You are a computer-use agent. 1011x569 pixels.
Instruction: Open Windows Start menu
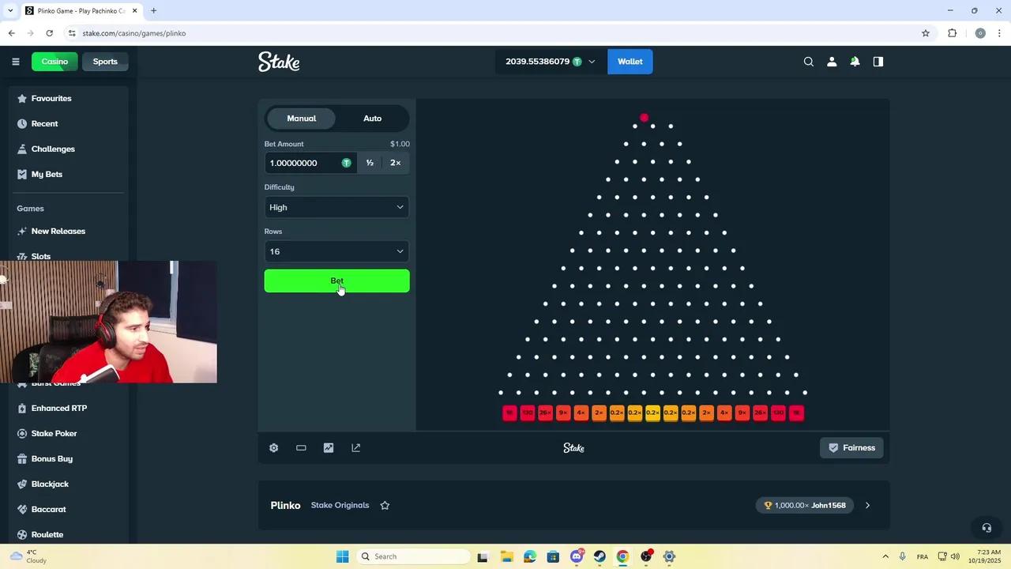click(x=342, y=556)
